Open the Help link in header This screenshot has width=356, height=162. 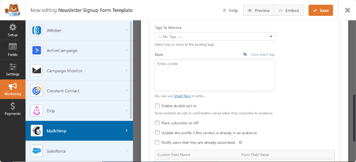[x=230, y=11]
